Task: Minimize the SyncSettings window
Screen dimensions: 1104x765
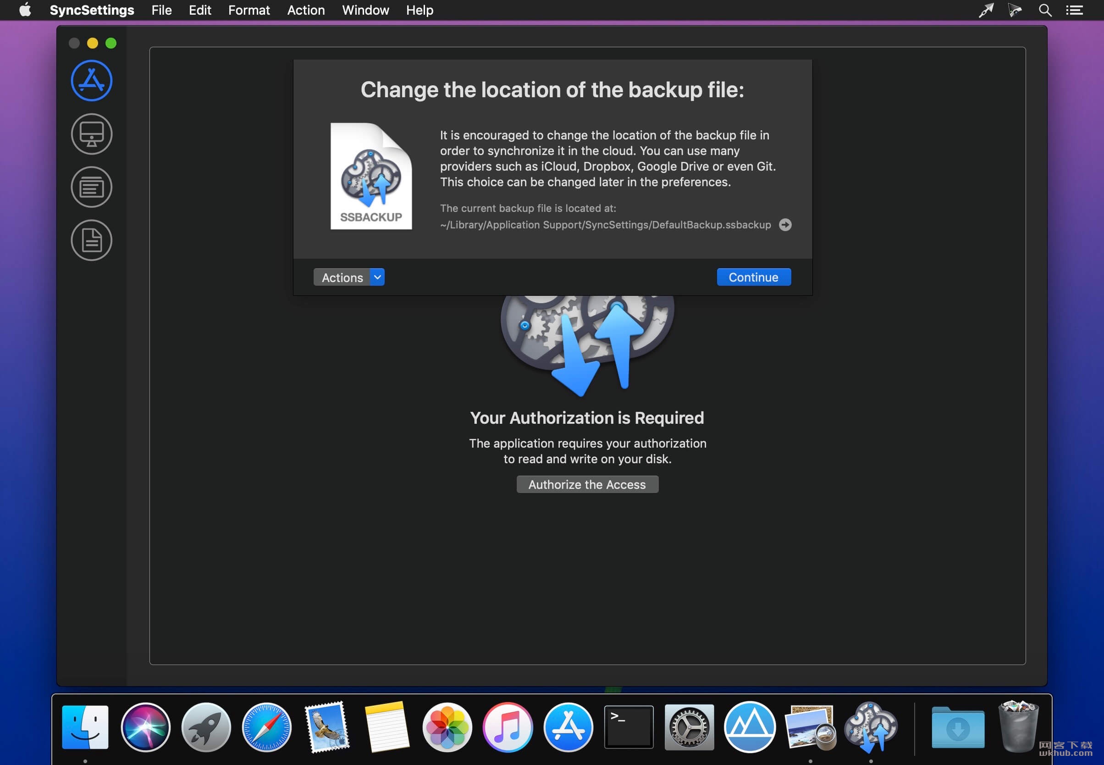Action: (93, 43)
